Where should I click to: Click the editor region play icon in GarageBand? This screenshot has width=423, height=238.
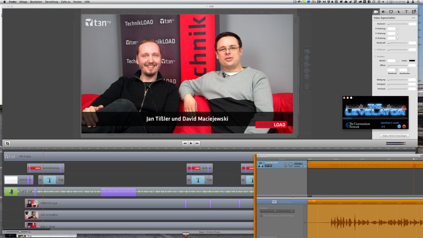tap(314, 201)
